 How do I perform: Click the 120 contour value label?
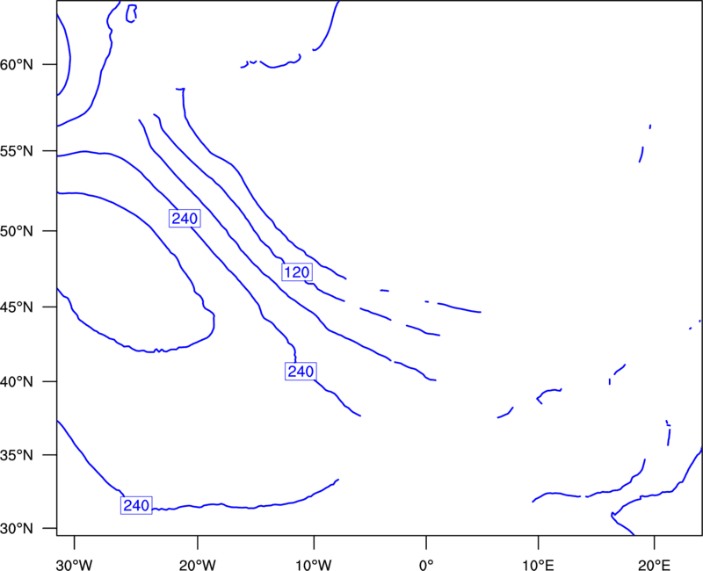pyautogui.click(x=297, y=272)
